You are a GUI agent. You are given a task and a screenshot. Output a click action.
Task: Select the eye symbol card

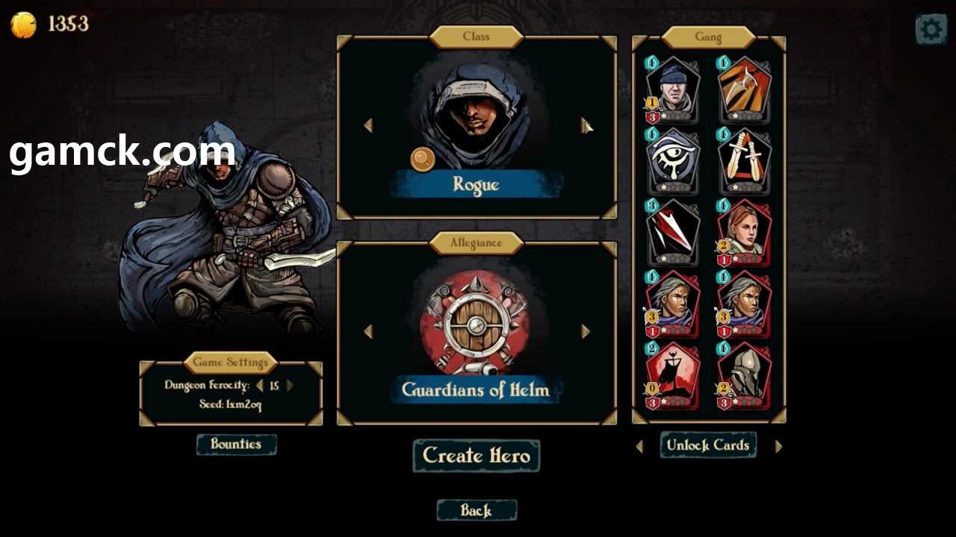click(x=672, y=161)
